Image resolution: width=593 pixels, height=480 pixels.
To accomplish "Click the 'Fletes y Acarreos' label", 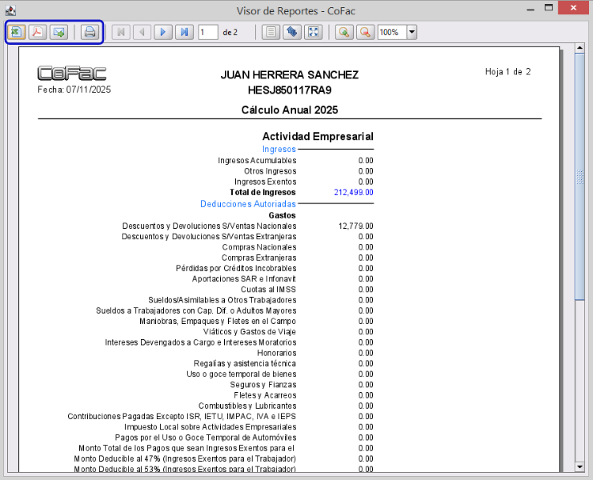I will (265, 395).
